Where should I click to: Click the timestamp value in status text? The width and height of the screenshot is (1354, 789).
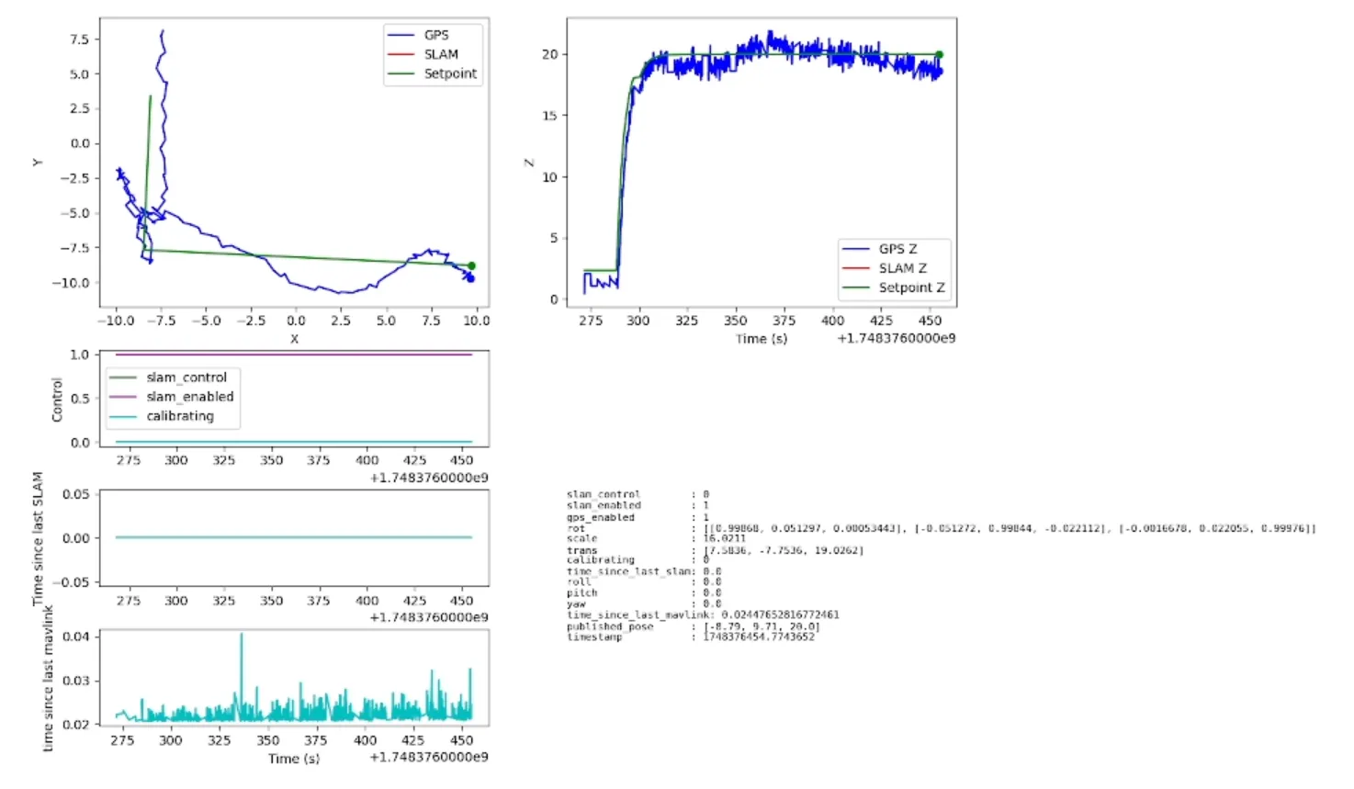(758, 637)
